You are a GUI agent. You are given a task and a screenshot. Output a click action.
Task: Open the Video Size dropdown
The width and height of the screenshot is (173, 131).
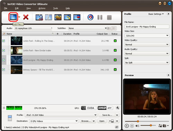coord(147,36)
